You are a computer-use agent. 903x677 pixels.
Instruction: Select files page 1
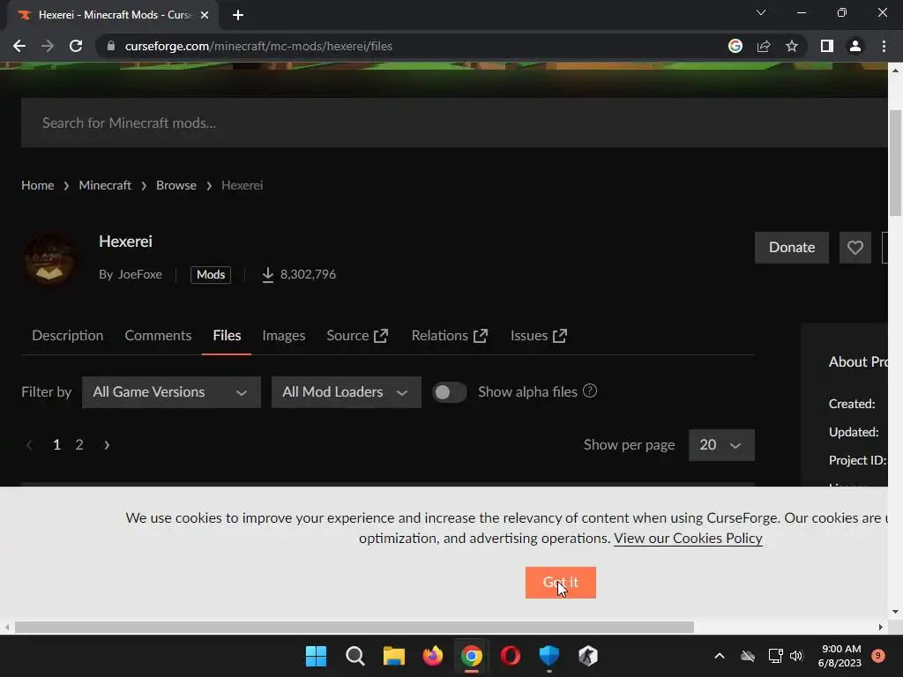tap(56, 445)
